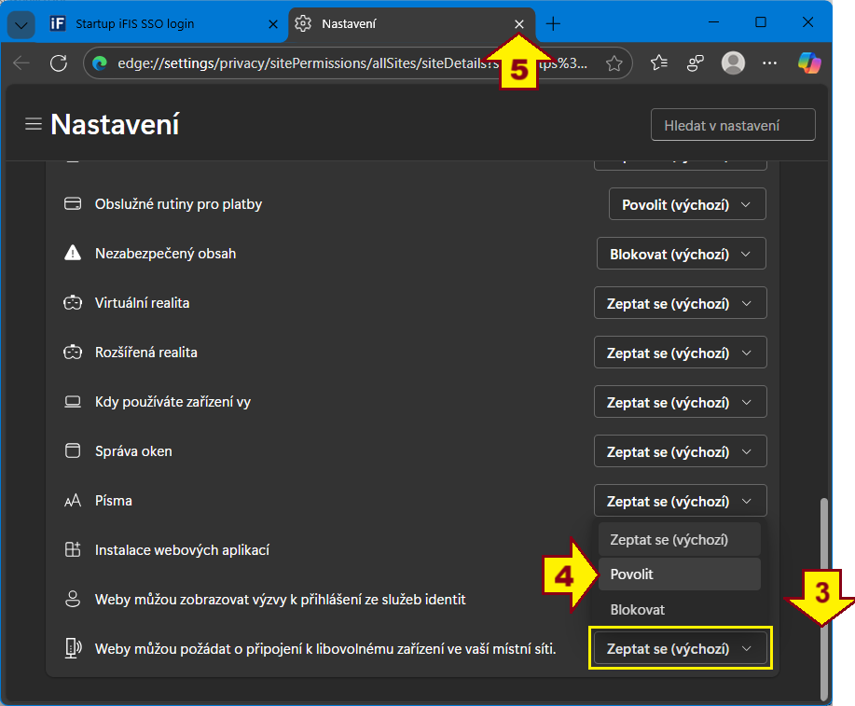
Task: Click the Správa oken window icon
Action: pos(73,451)
